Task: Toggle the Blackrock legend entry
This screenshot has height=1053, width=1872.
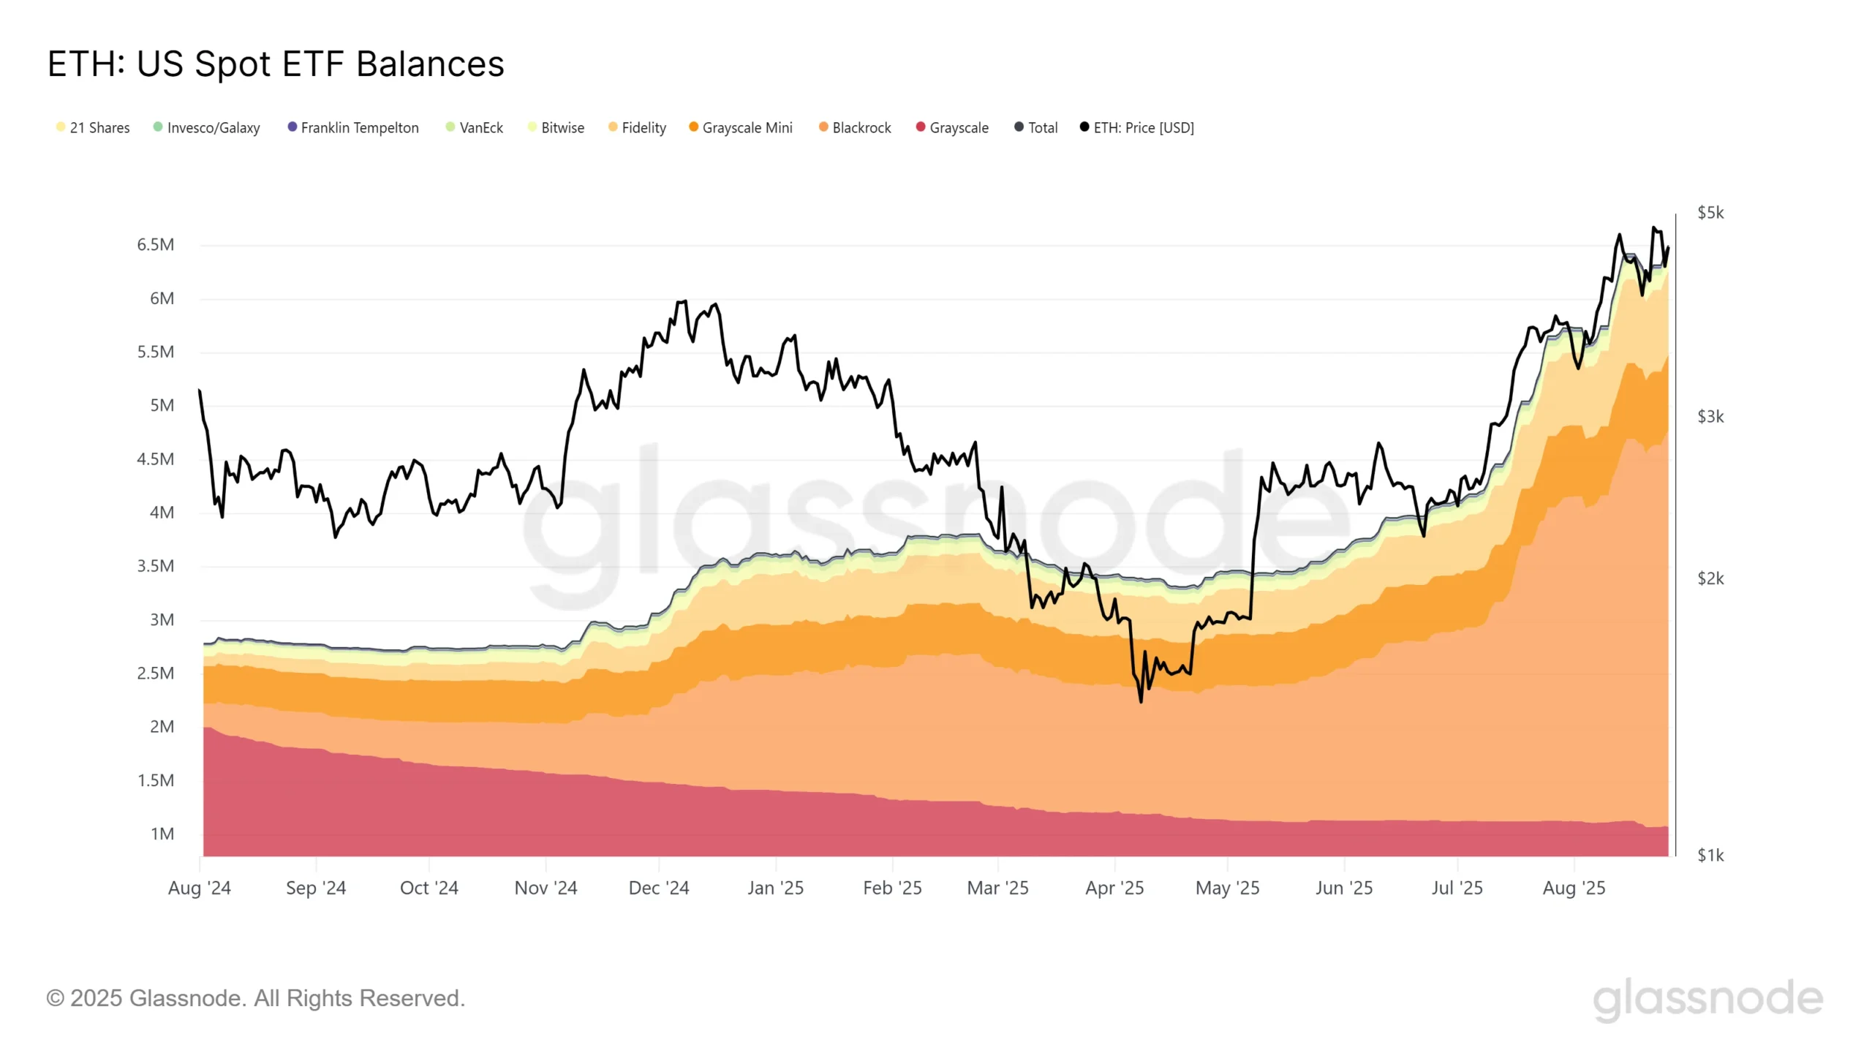Action: (855, 127)
